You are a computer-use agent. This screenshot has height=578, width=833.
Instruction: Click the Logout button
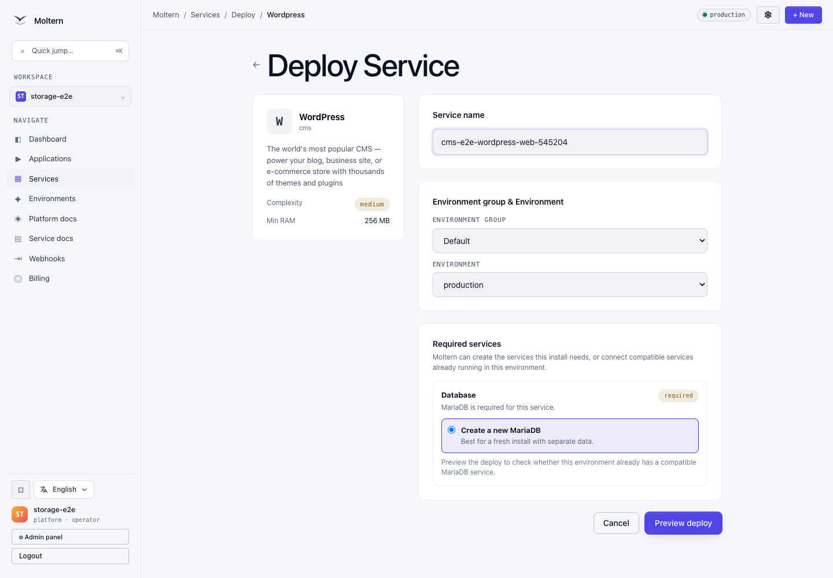[70, 556]
